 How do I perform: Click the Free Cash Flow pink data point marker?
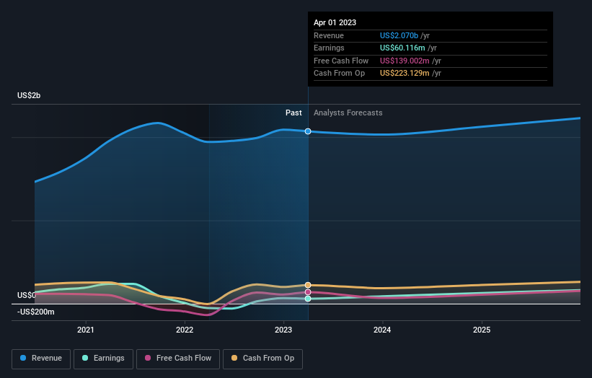click(x=308, y=292)
